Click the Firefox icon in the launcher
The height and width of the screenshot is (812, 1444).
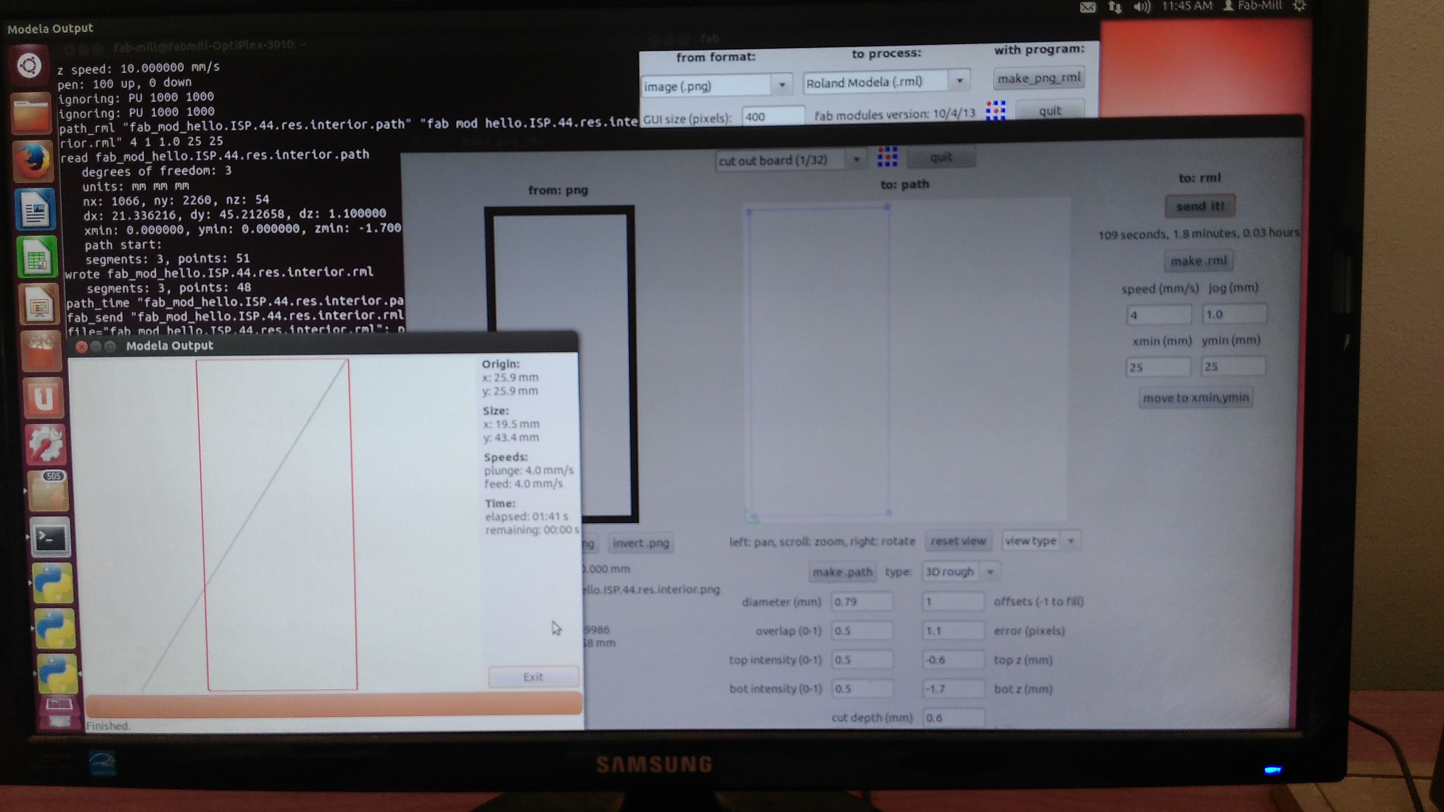point(33,161)
